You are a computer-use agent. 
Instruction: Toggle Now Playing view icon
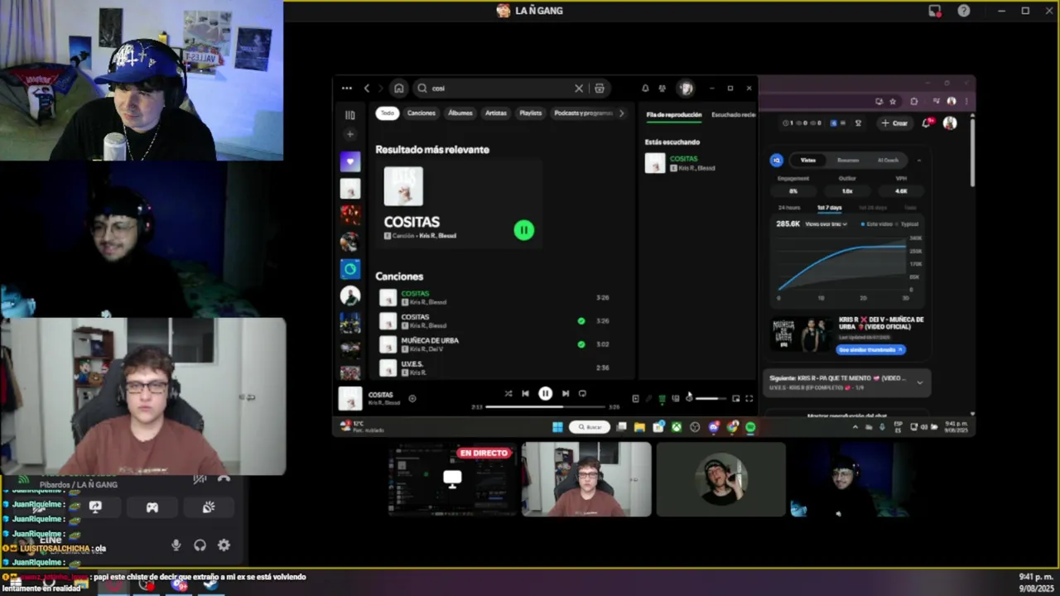tap(635, 398)
